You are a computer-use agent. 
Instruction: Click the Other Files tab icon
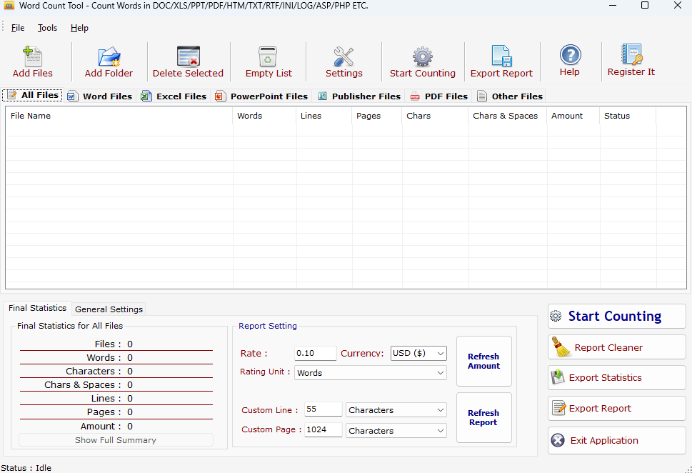click(x=482, y=96)
